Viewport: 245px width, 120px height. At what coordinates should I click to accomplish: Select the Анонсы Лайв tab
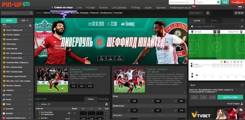[x=104, y=99]
